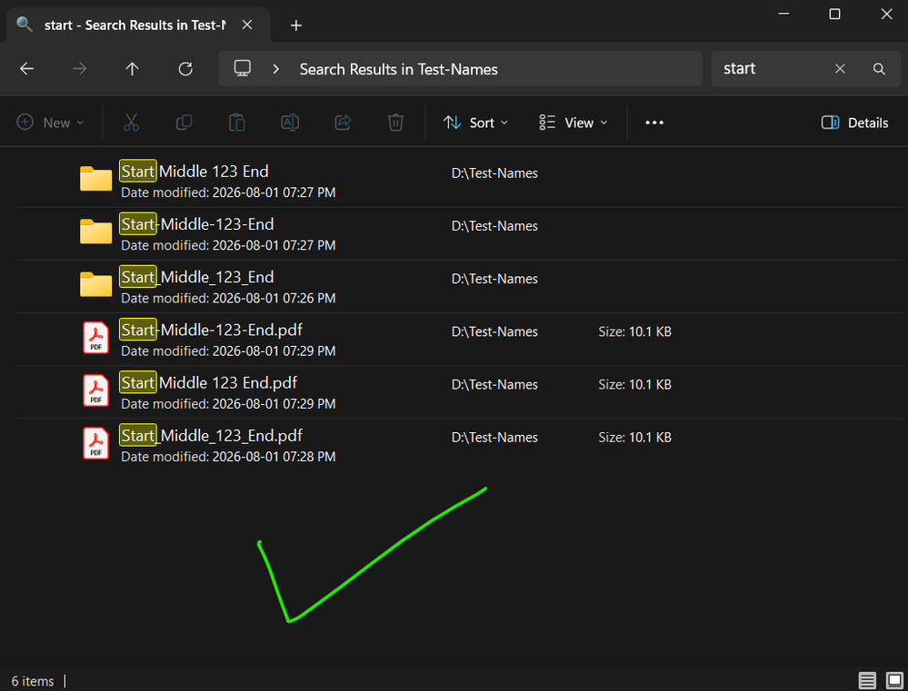This screenshot has width=908, height=691.
Task: Click D:\Test-Names path of 'Start Middle 123 End' folder
Action: coord(494,173)
